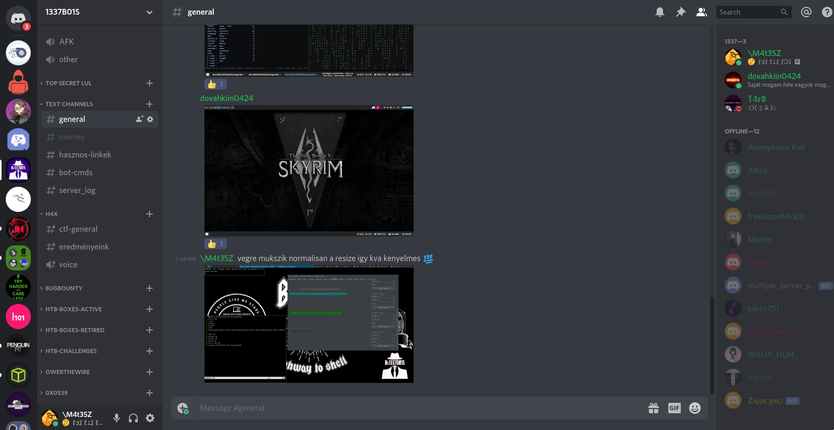Open the 1337B01S server dropdown menu

click(x=150, y=12)
